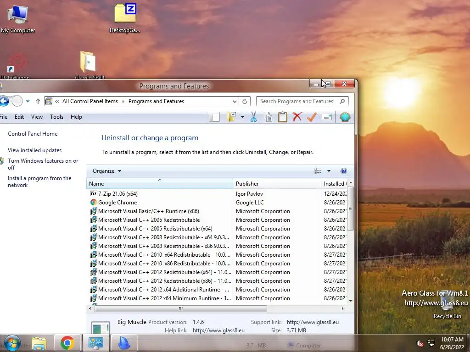Click the horizontal scrollbar right arrow
This screenshot has height=352, width=470.
[x=342, y=308]
